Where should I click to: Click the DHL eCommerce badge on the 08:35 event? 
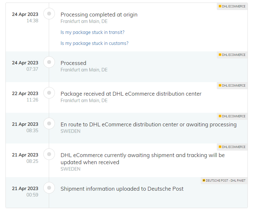pyautogui.click(x=232, y=116)
